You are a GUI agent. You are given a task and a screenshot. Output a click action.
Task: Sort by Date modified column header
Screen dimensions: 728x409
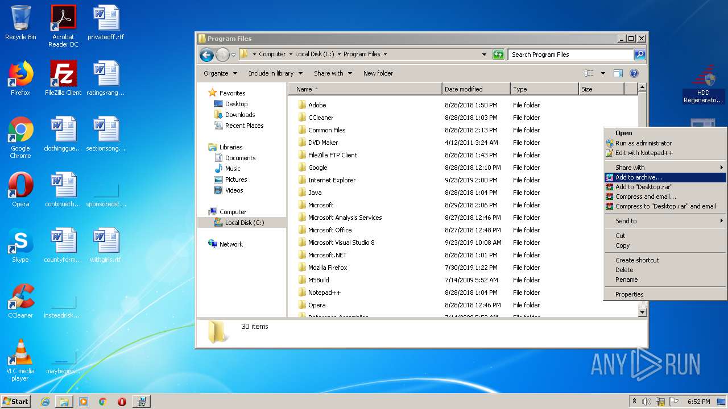click(x=476, y=89)
